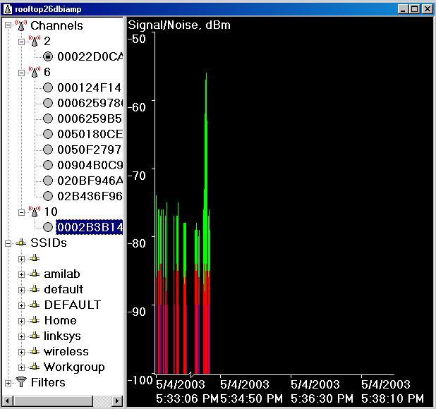Select the DEFAULT uppercase SSID entry
436x409 pixels.
point(72,305)
